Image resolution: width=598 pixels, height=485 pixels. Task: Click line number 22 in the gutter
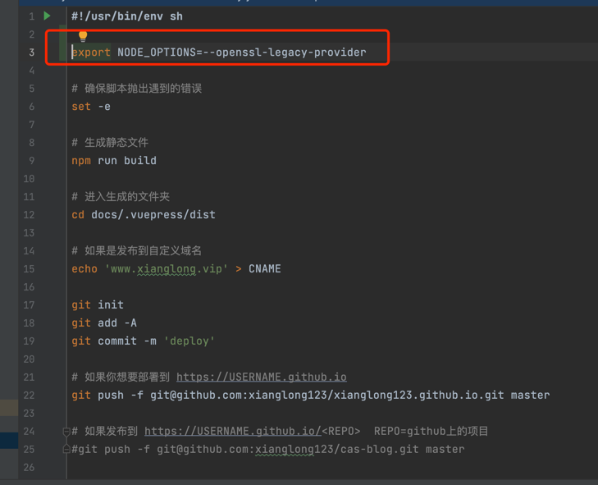[x=30, y=396]
